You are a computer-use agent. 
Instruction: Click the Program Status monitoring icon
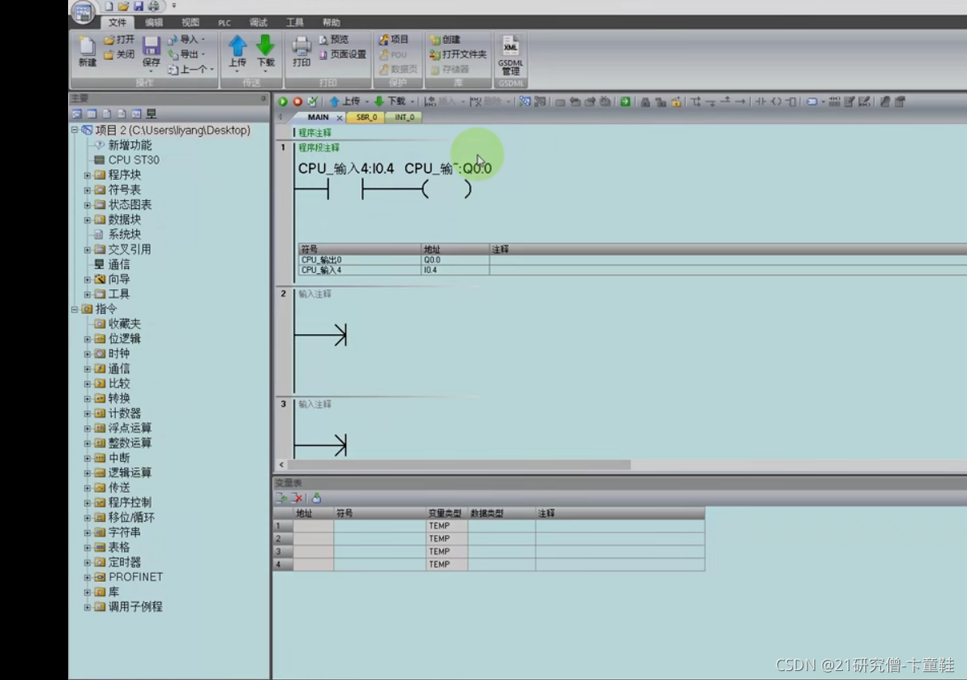pyautogui.click(x=524, y=102)
